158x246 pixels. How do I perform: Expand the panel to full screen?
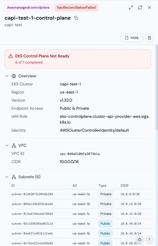tap(131, 8)
